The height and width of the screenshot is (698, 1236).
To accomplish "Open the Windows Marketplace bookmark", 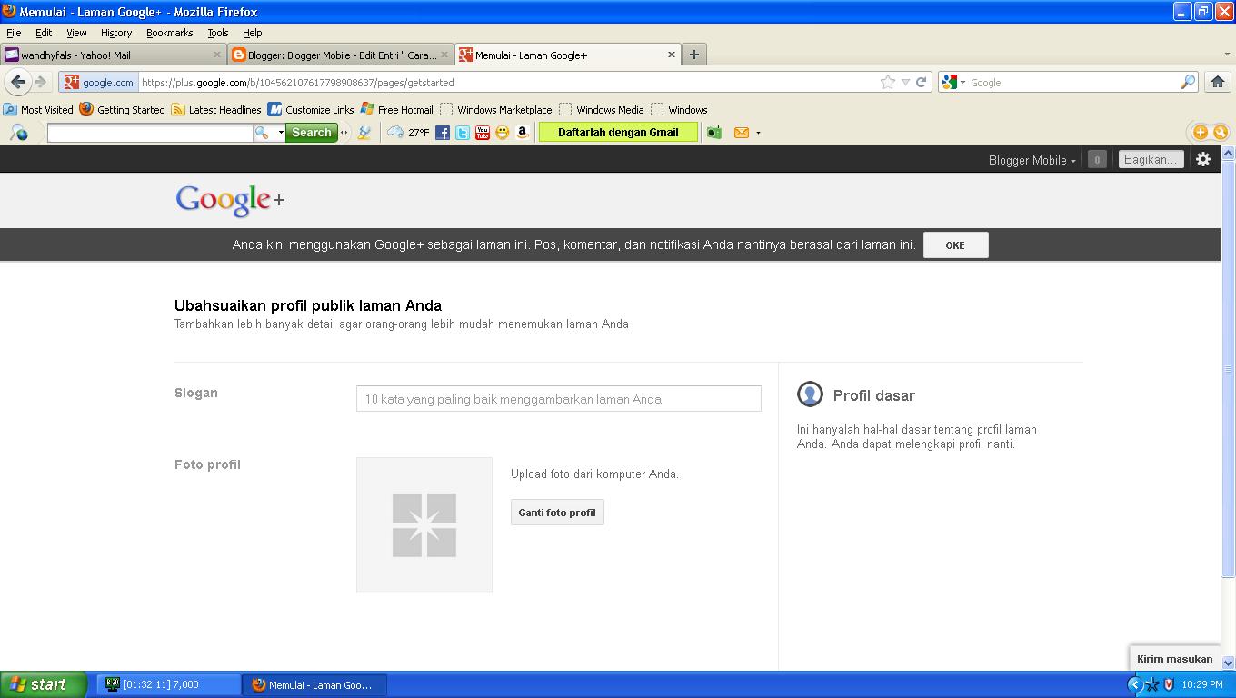I will 496,109.
